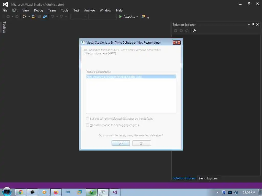Image resolution: width=262 pixels, height=196 pixels.
Task: Switch to the Team Explorer tab
Action: 208,178
